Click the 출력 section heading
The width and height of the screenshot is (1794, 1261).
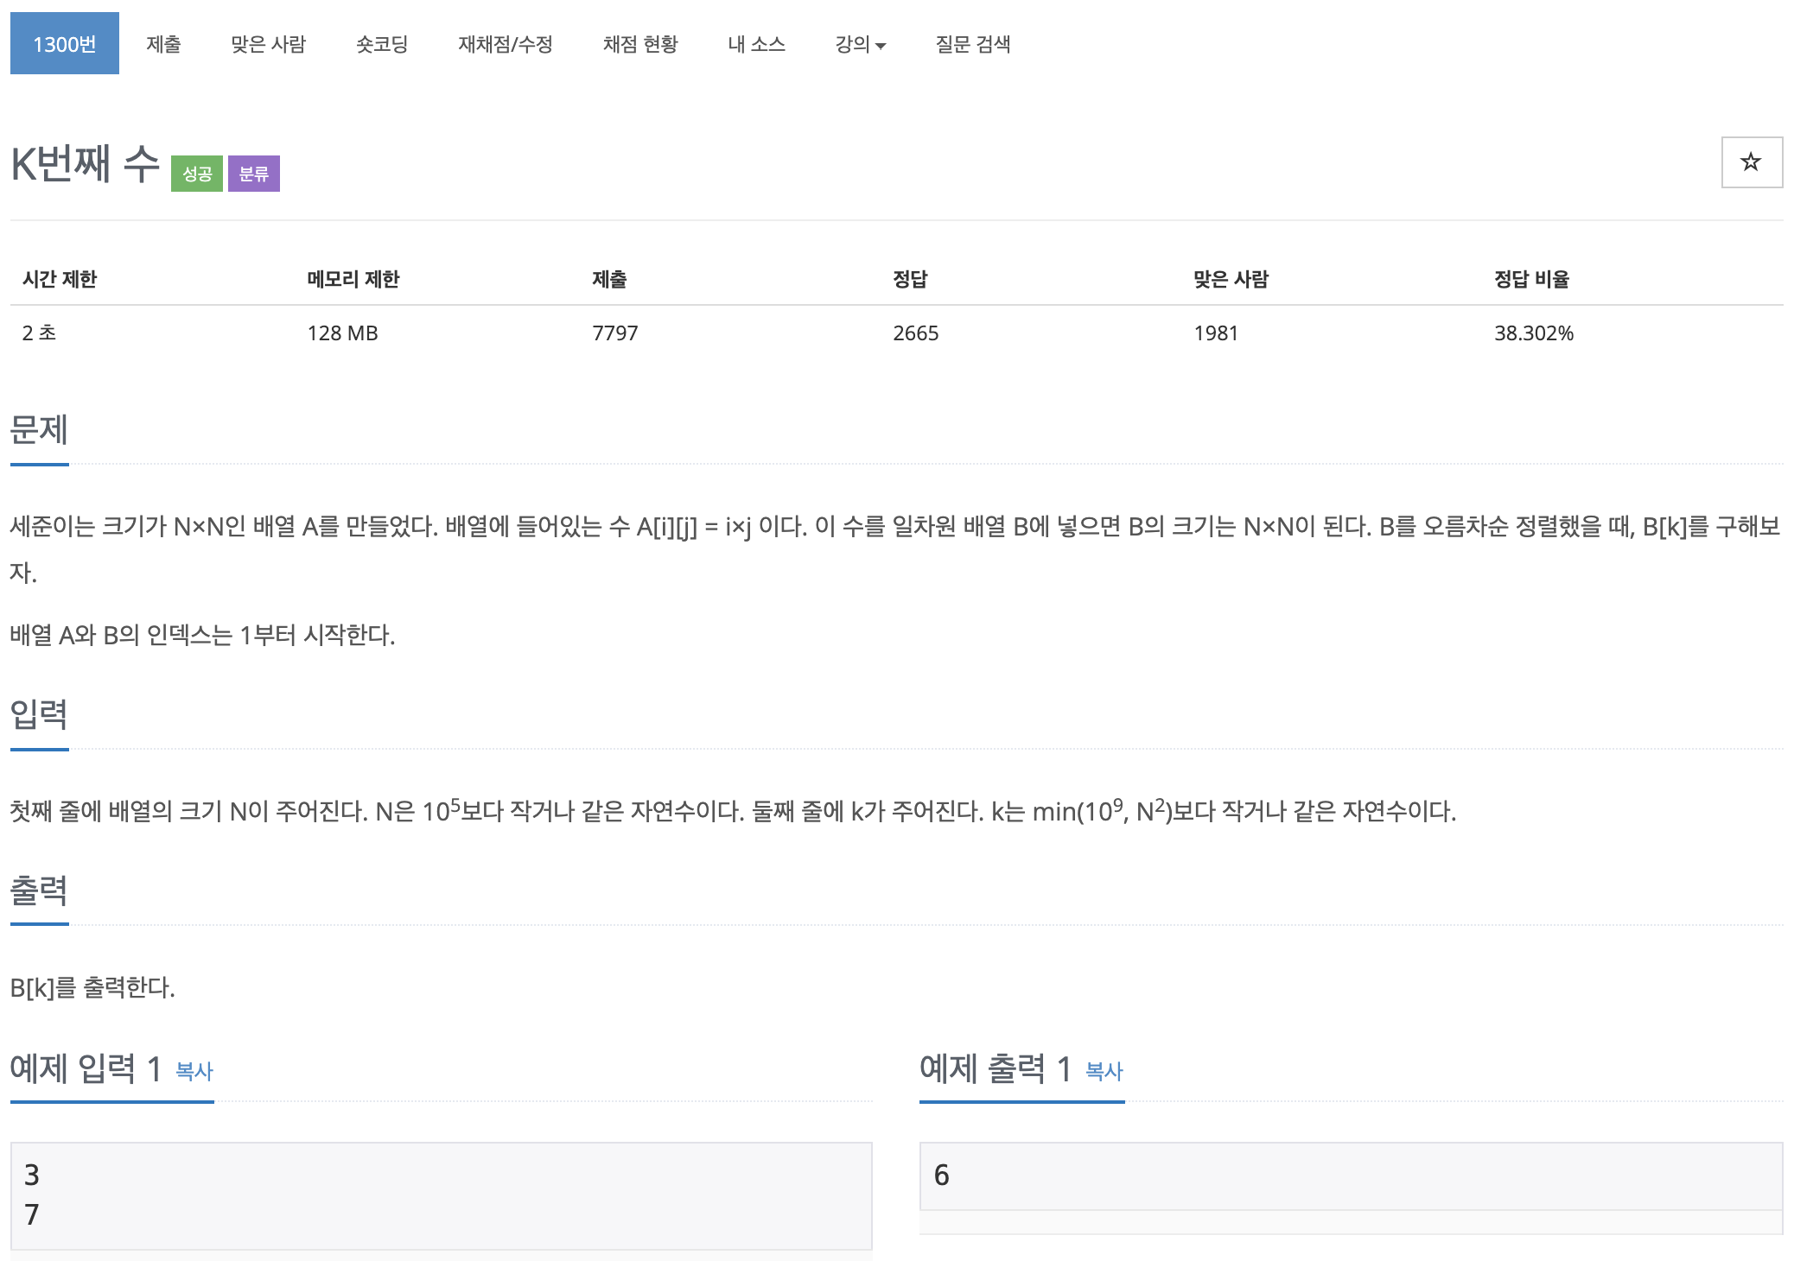[39, 890]
